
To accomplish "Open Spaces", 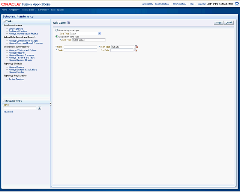I will click(x=60, y=10).
